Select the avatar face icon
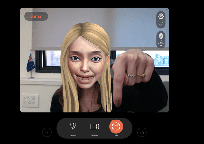Viewport: 204px width, 144px height. click(x=161, y=36)
